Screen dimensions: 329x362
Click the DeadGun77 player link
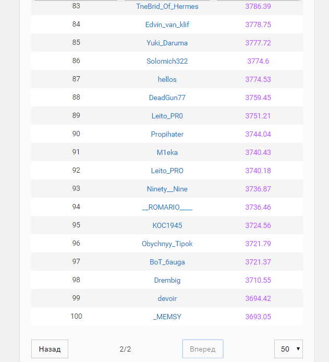pos(167,98)
